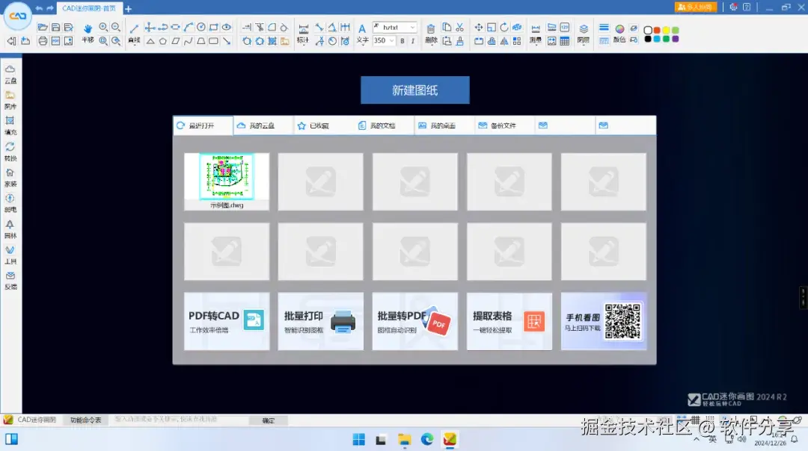Open Microsoft Edge from the taskbar
This screenshot has width=808, height=451.
(x=427, y=439)
